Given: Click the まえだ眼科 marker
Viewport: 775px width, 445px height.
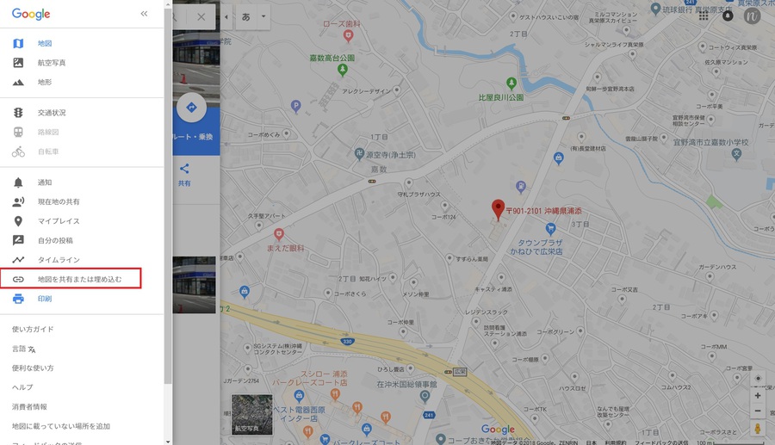Looking at the screenshot, I should pyautogui.click(x=279, y=233).
